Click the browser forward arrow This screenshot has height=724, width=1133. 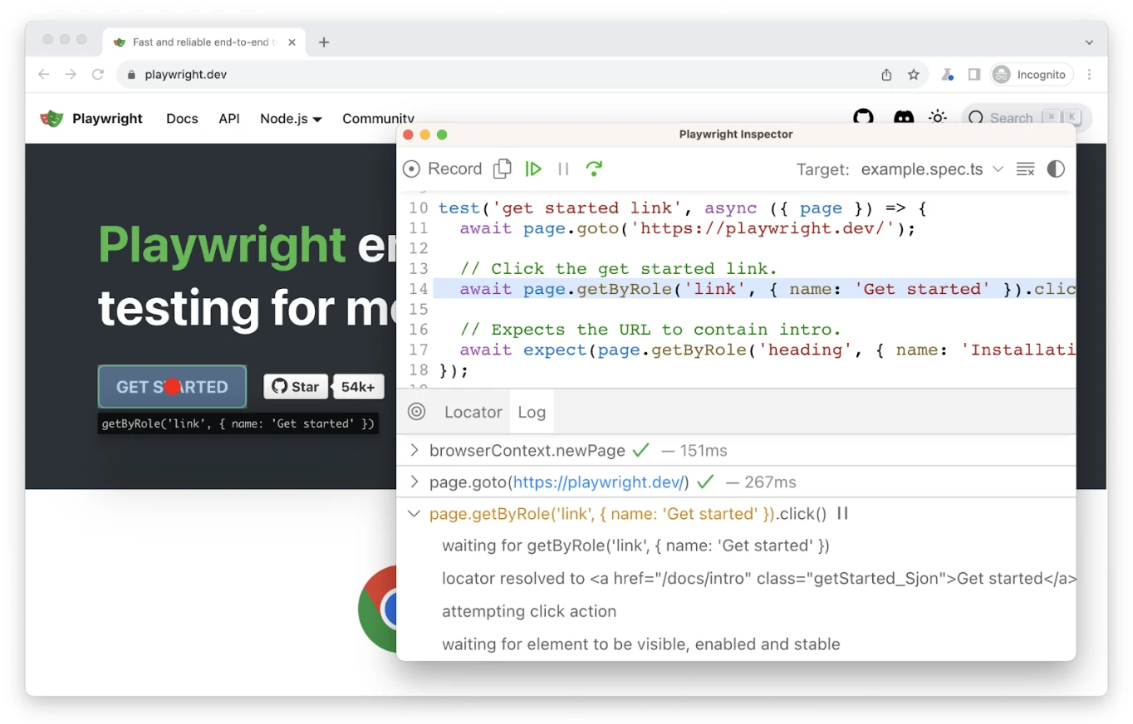pos(71,75)
